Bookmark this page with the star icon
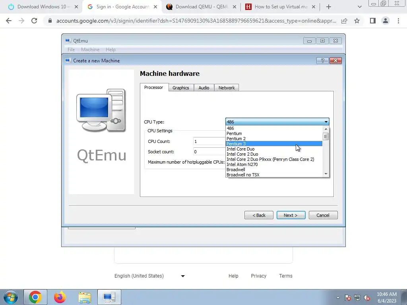The width and height of the screenshot is (407, 305). tap(357, 21)
